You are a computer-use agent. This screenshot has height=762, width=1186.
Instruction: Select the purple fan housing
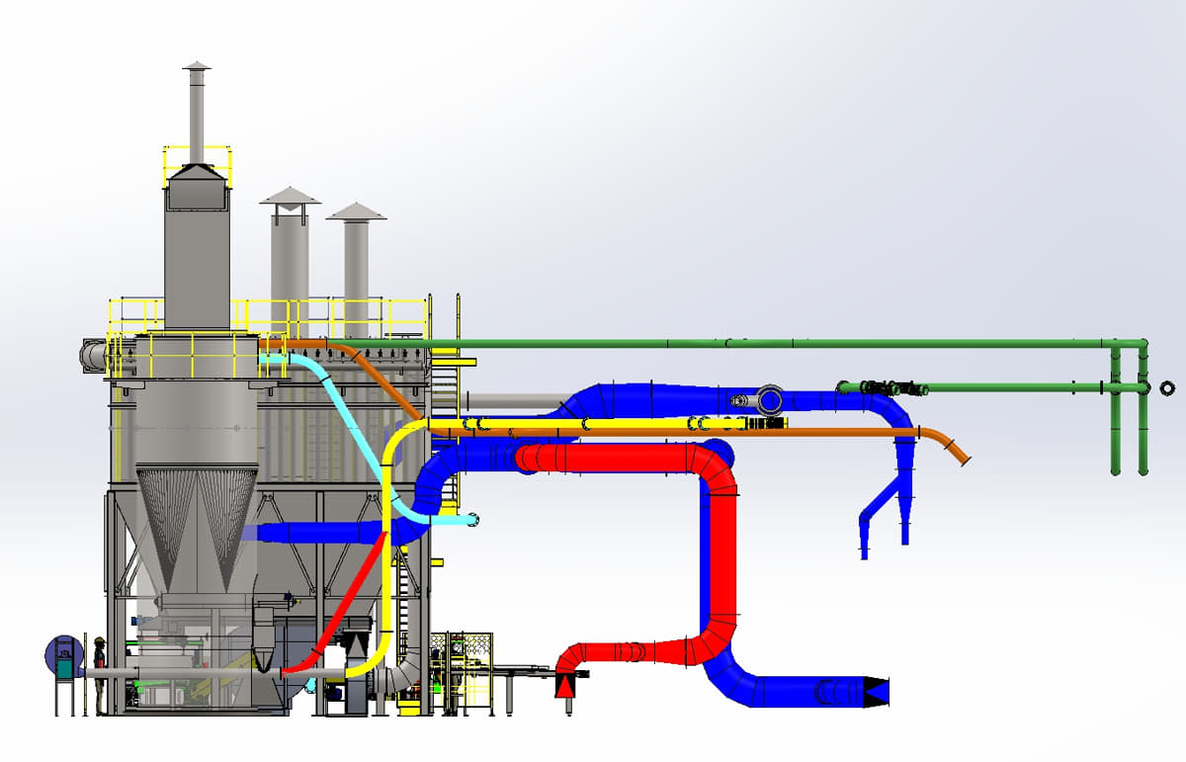click(62, 654)
